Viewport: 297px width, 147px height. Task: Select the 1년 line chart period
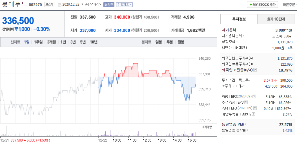(63, 42)
